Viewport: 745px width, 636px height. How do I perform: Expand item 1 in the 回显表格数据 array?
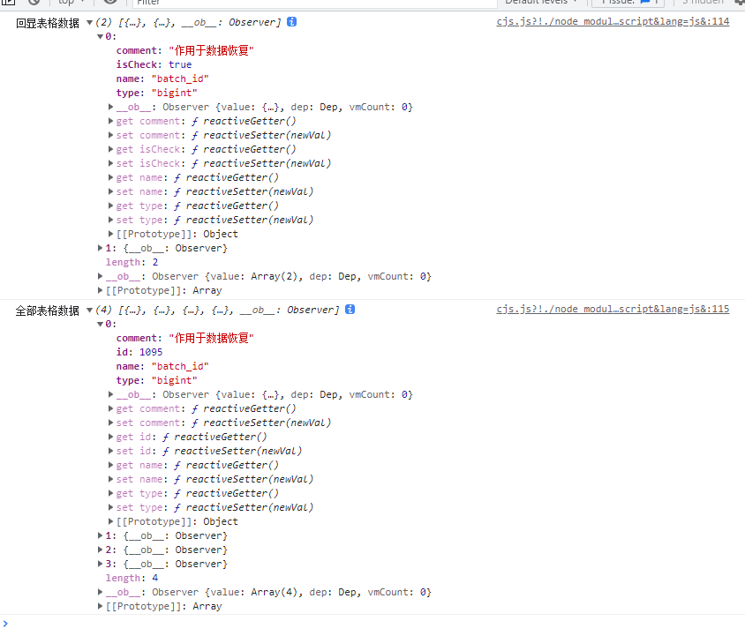click(100, 248)
